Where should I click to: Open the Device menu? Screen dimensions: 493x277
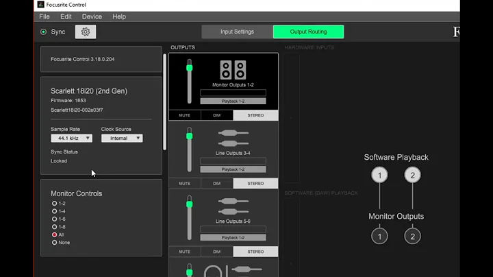[92, 16]
